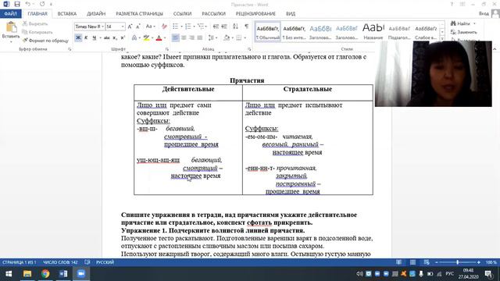Toggle underline Ч formatting
Image resolution: width=500 pixels, height=281 pixels.
point(94,38)
